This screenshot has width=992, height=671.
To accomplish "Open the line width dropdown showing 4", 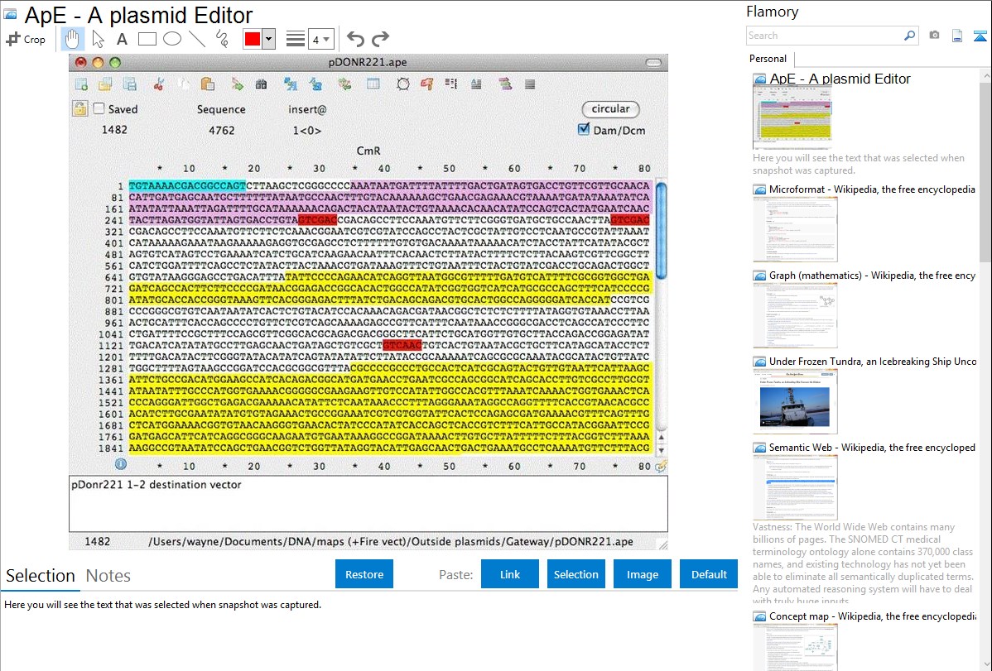I will (x=320, y=40).
